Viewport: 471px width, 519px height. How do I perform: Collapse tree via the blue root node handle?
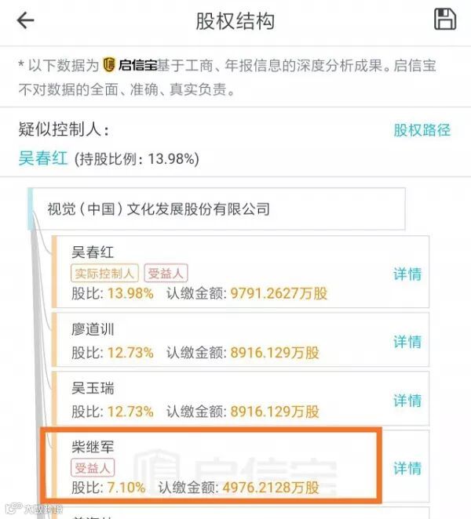click(x=30, y=209)
